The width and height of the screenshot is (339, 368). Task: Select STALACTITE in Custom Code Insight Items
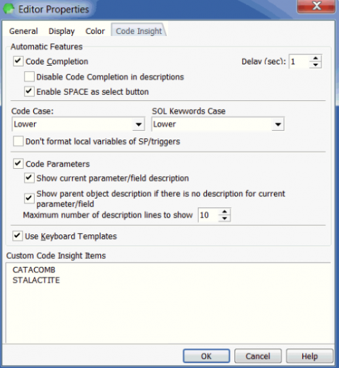[x=36, y=280]
